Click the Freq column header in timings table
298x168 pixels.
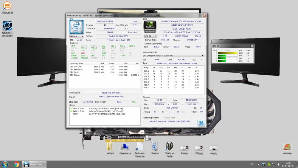pyautogui.click(x=146, y=67)
